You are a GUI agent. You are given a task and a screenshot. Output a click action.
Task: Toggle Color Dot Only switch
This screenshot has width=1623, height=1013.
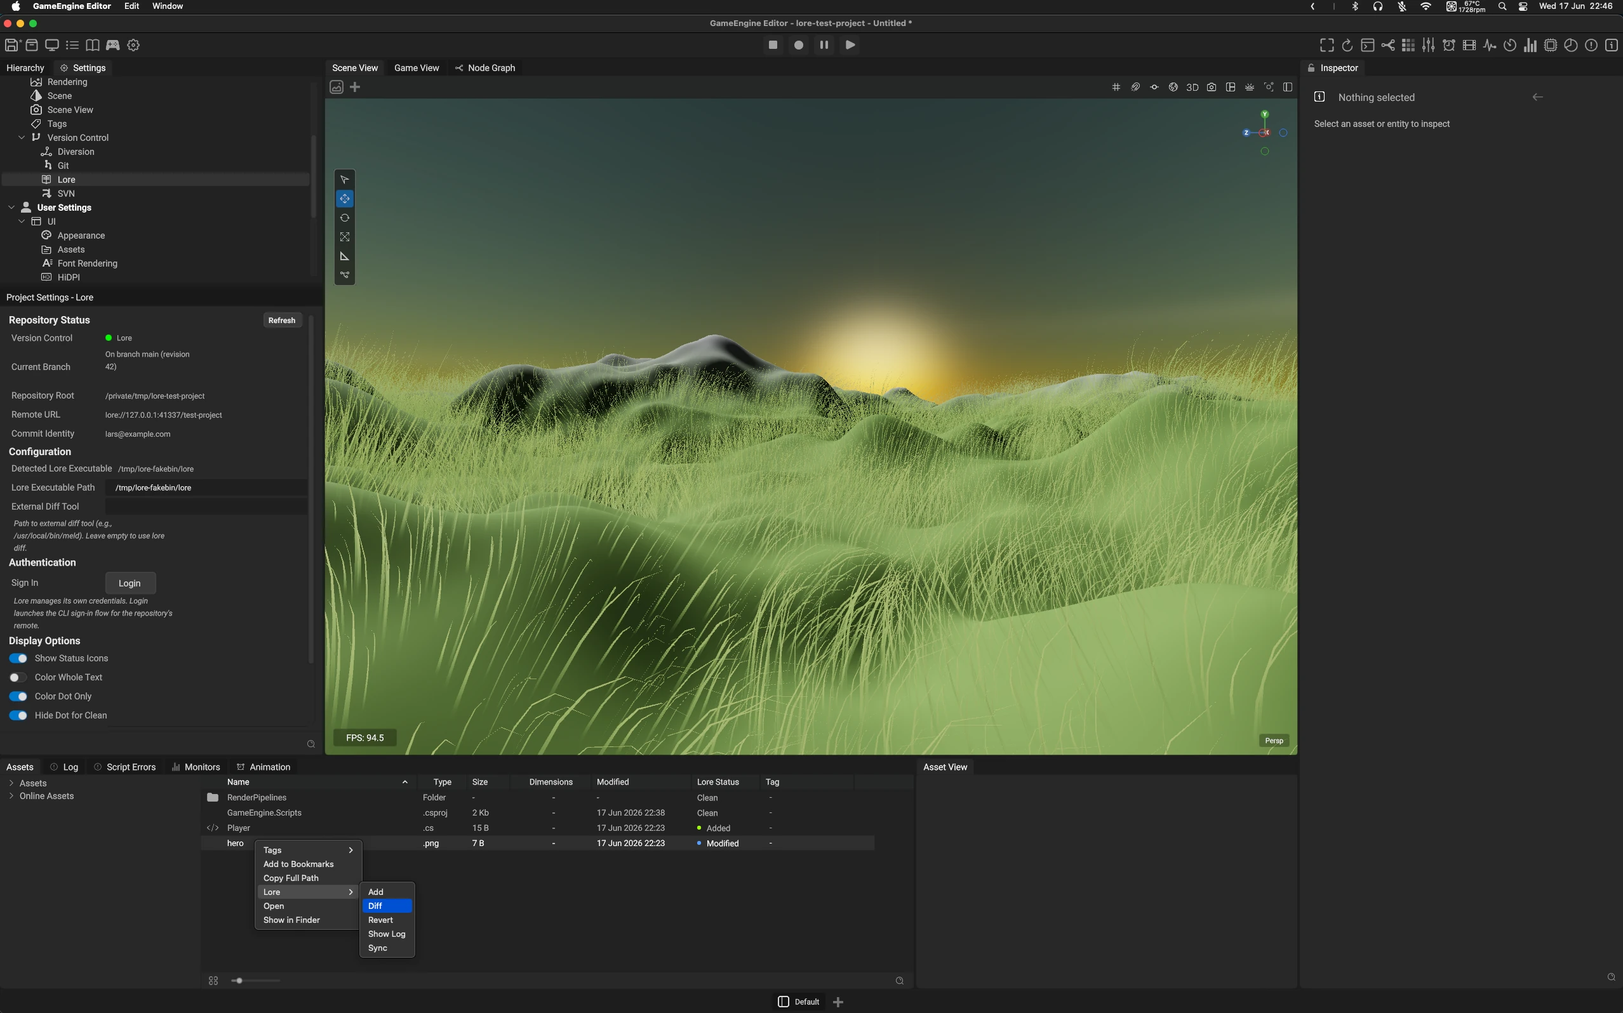(x=19, y=697)
